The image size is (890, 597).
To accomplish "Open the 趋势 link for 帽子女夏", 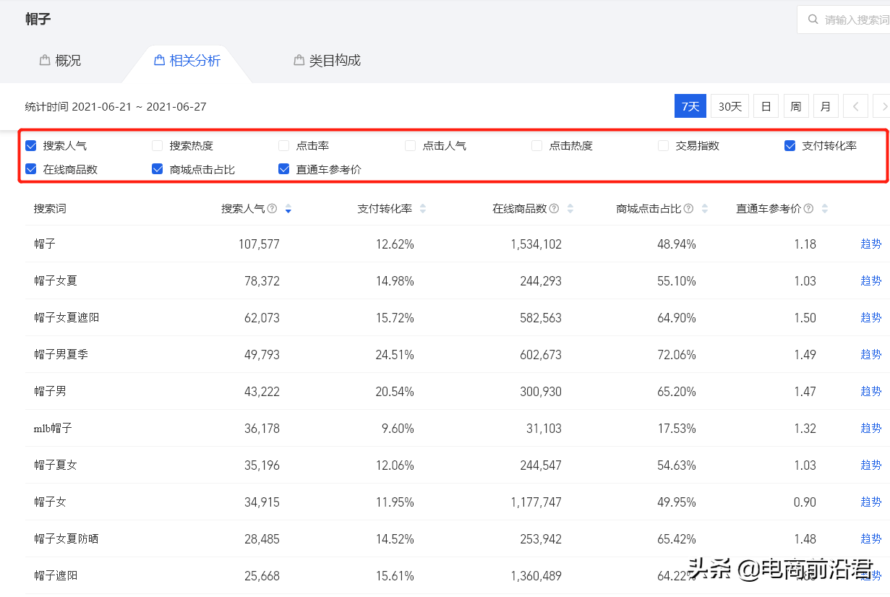I will (870, 280).
